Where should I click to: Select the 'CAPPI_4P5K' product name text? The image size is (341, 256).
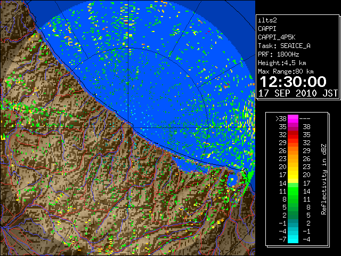(x=277, y=37)
